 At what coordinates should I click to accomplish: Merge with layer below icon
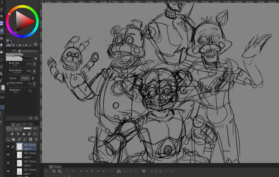coord(25,139)
